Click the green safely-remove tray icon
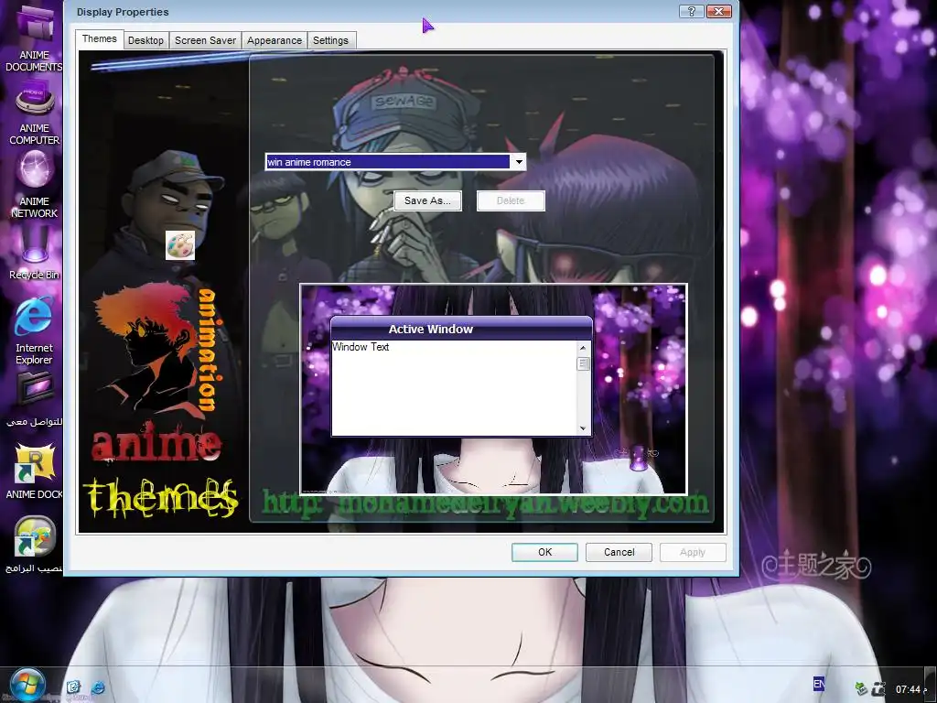 pyautogui.click(x=861, y=688)
